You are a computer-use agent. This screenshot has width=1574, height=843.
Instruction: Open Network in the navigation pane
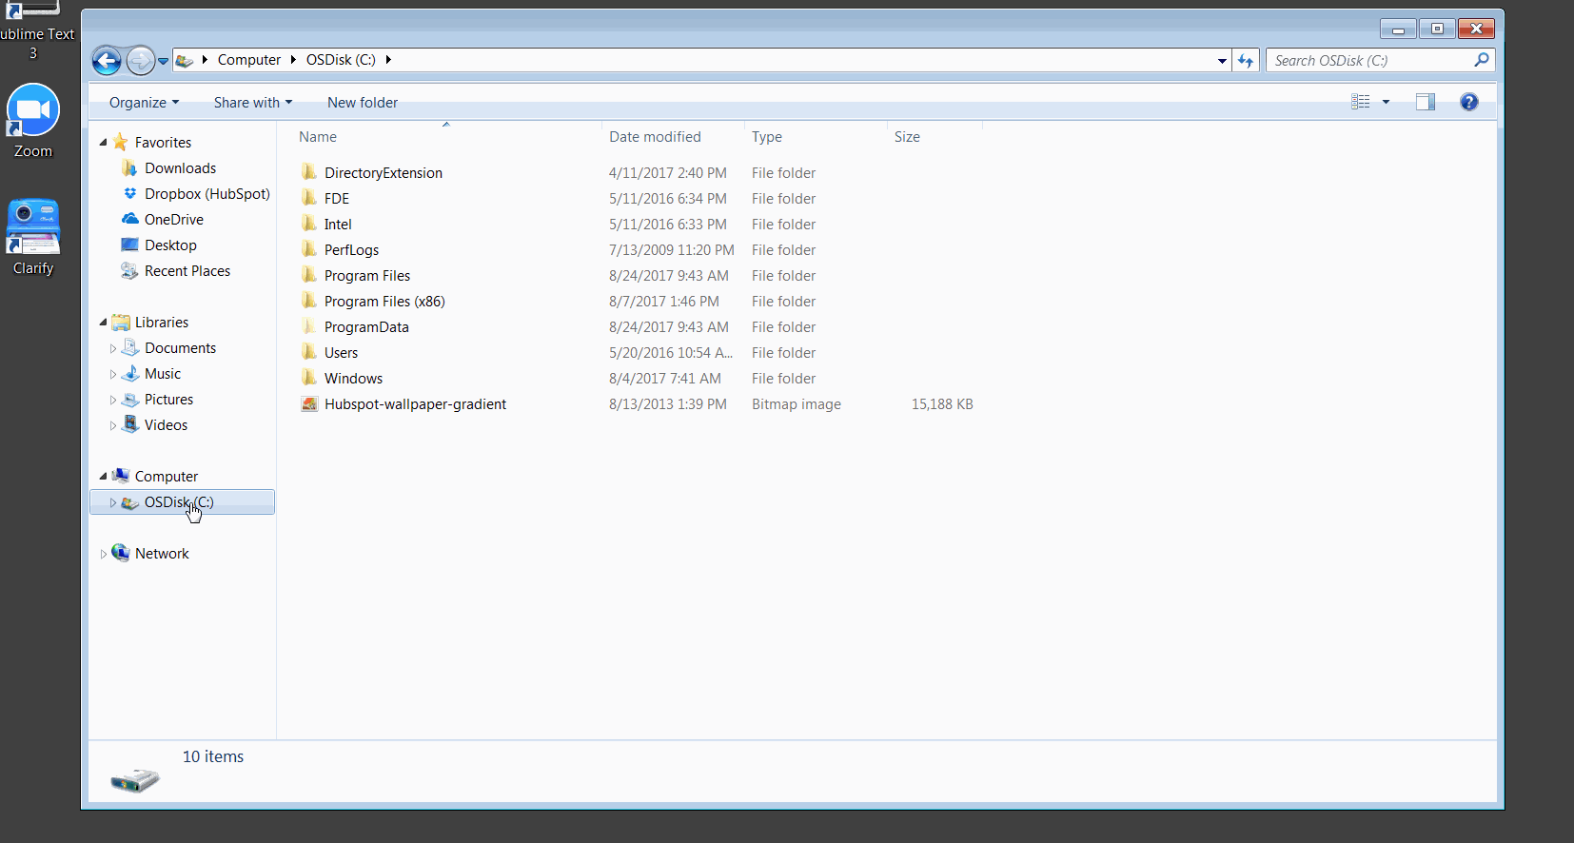pos(162,554)
